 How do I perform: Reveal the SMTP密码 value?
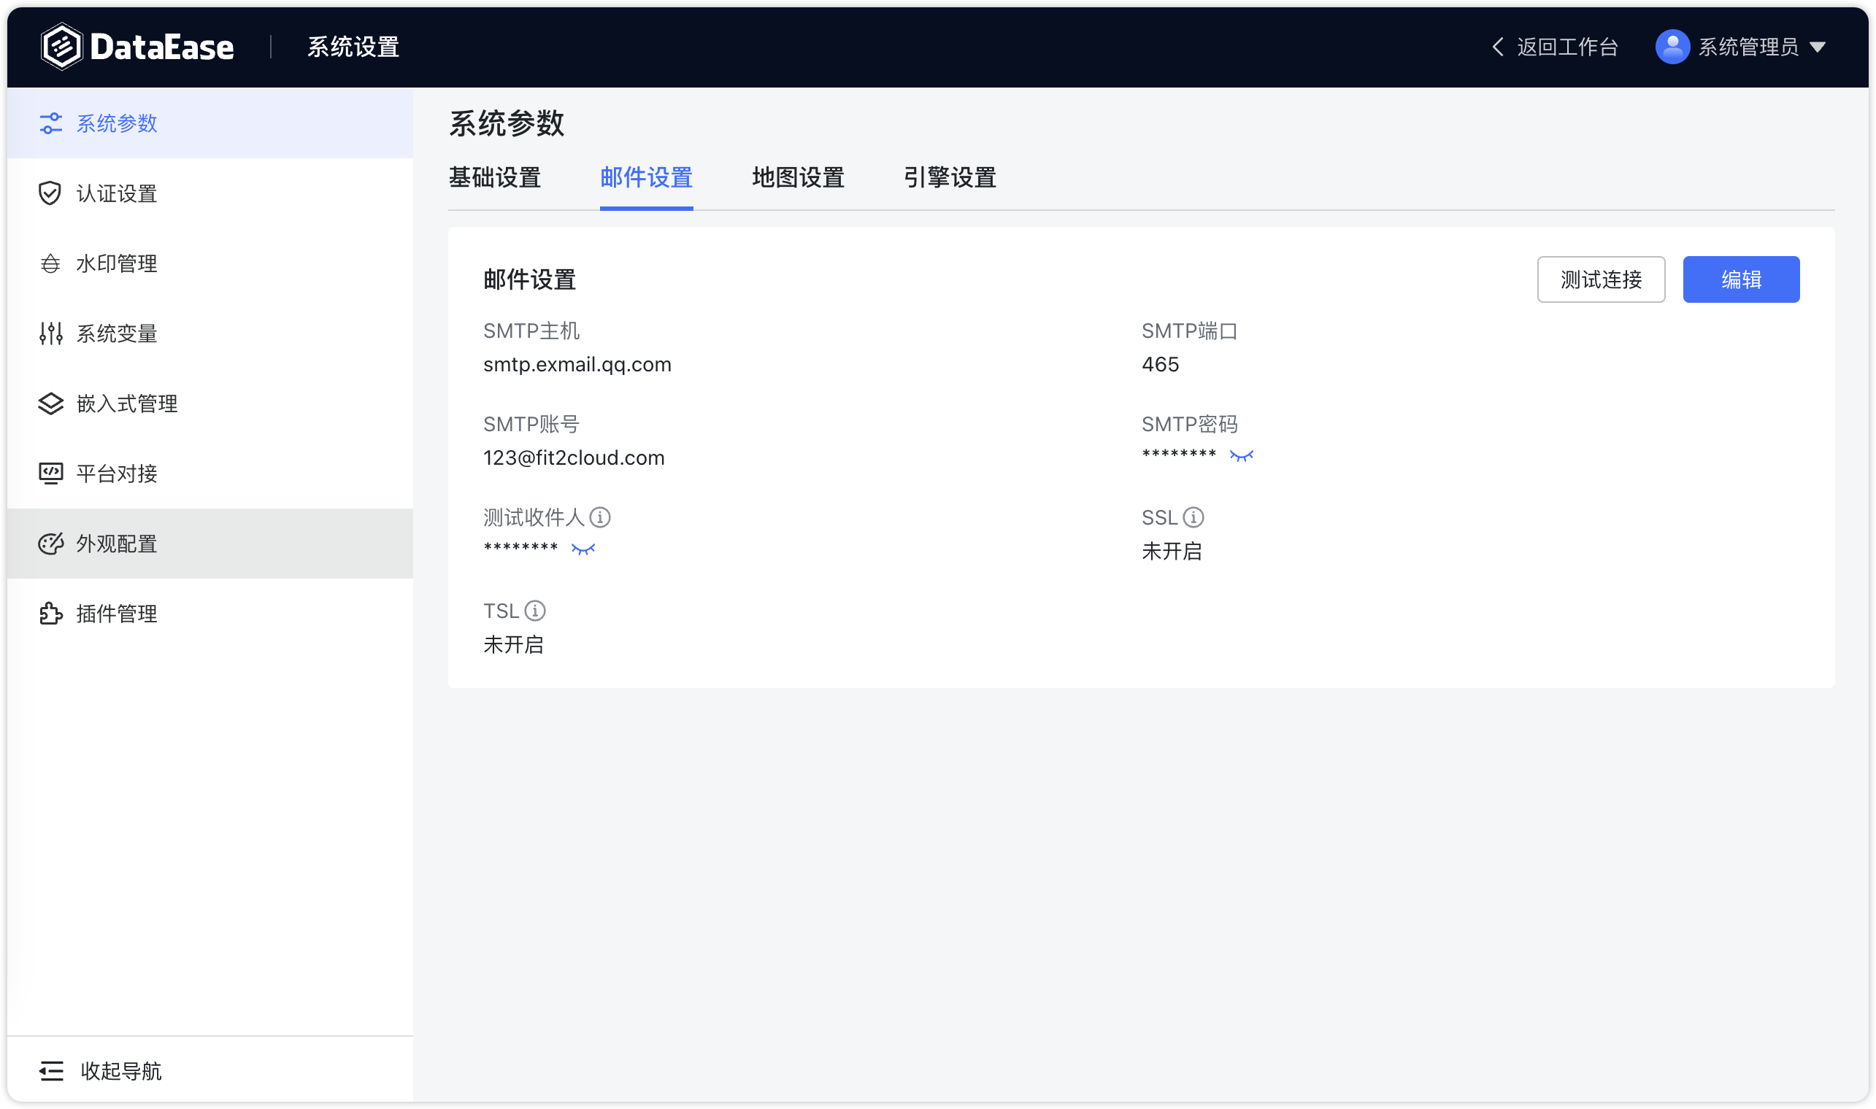click(1241, 456)
